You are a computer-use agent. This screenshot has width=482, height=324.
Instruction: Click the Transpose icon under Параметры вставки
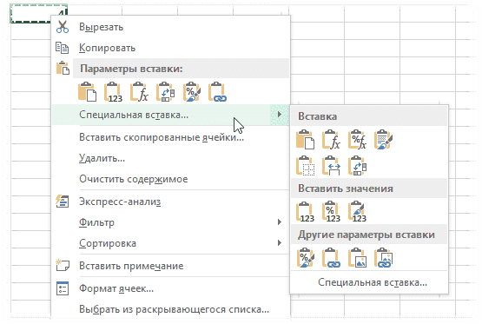pyautogui.click(x=165, y=91)
